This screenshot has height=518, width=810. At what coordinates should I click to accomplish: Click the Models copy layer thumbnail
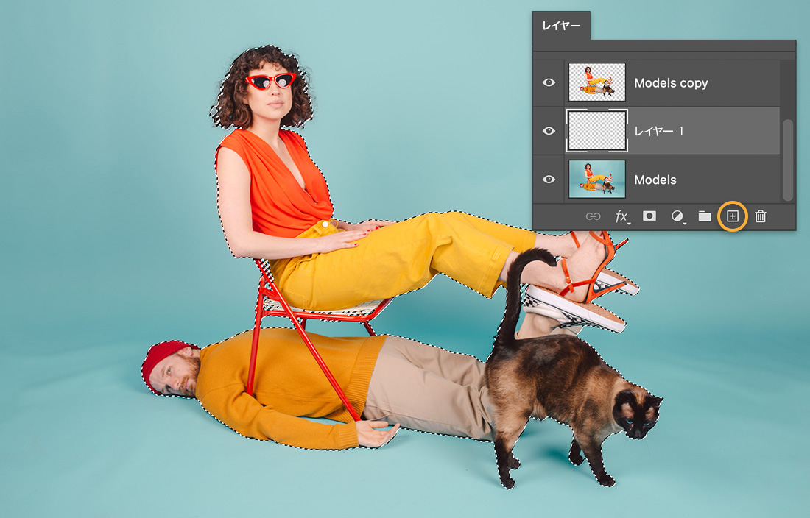click(x=597, y=82)
